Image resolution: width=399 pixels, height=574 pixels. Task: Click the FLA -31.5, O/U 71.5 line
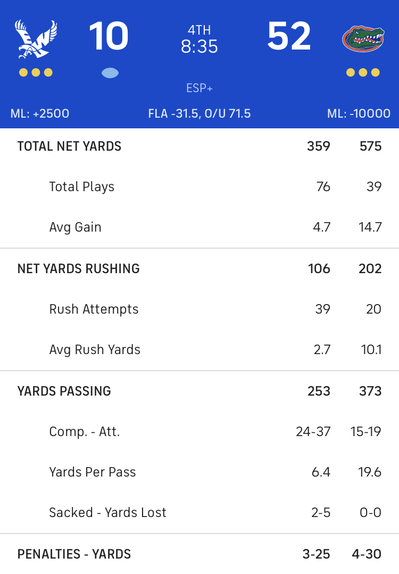[199, 113]
